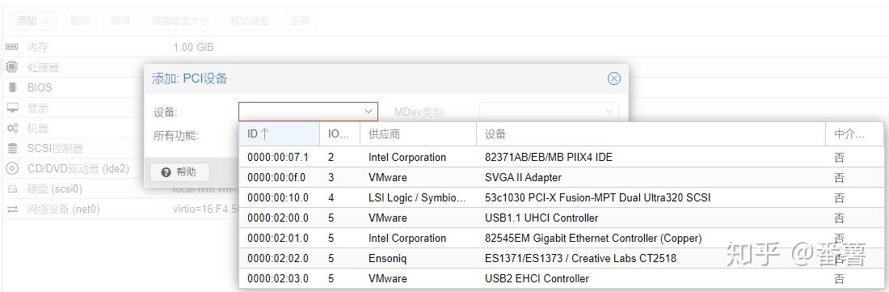Choose the SVGA II Adapter device row
The height and width of the screenshot is (292, 889).
tap(561, 177)
